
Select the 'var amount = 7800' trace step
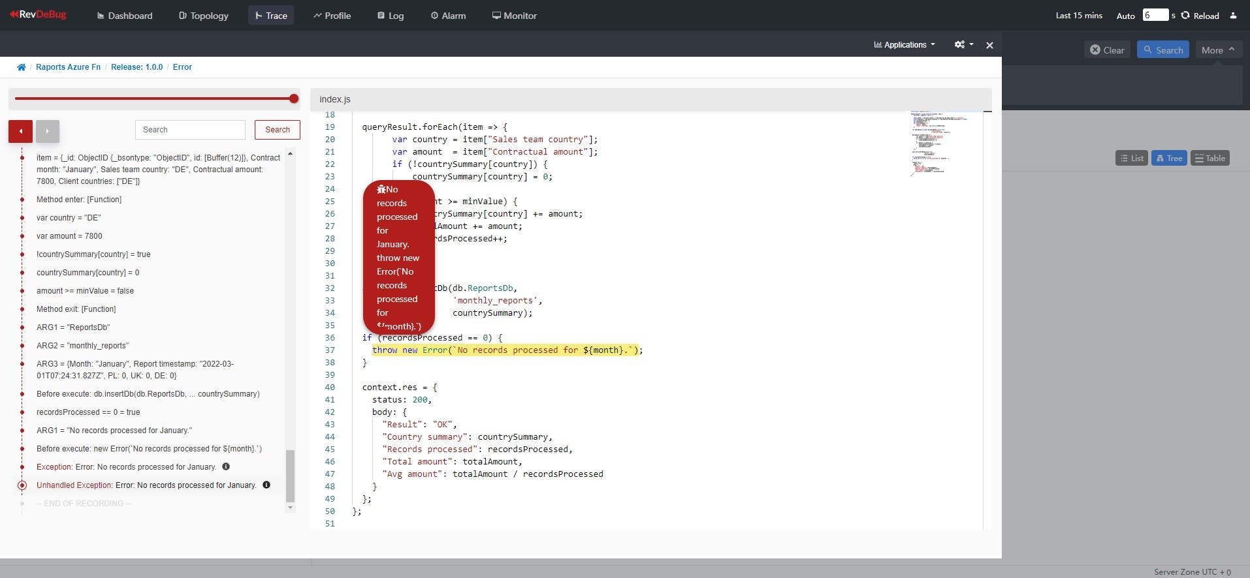click(x=69, y=236)
